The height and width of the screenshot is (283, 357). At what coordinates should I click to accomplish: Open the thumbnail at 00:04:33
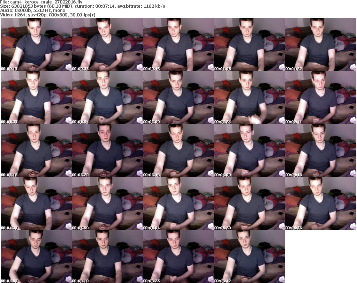[36, 203]
